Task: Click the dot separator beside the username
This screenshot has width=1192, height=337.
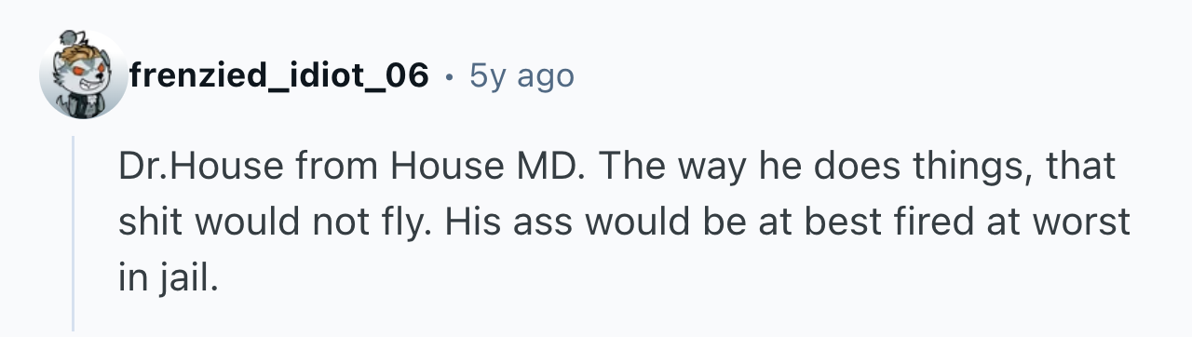Action: (x=451, y=76)
